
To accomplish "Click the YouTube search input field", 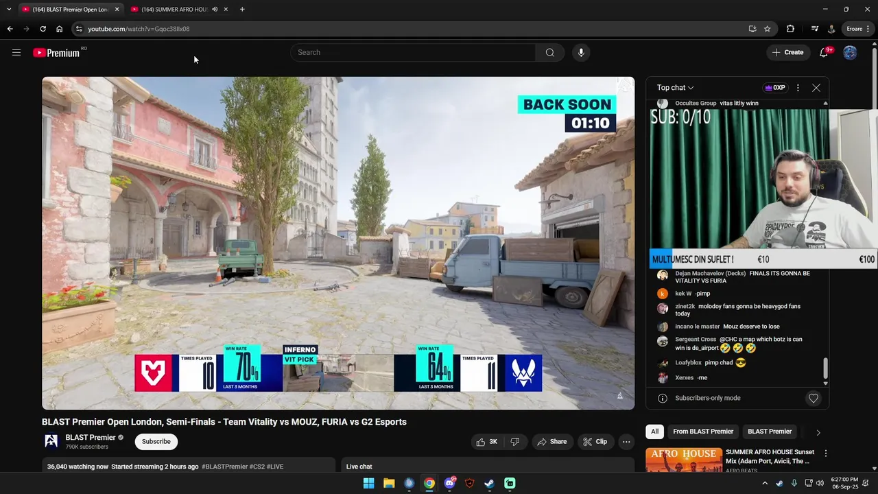I will point(413,53).
